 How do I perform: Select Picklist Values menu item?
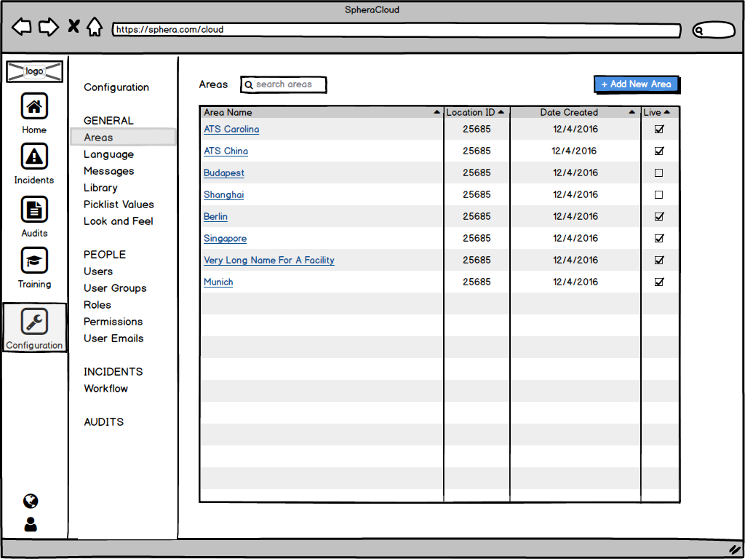pyautogui.click(x=119, y=205)
